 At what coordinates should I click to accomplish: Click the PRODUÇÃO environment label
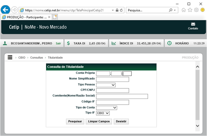190,57
